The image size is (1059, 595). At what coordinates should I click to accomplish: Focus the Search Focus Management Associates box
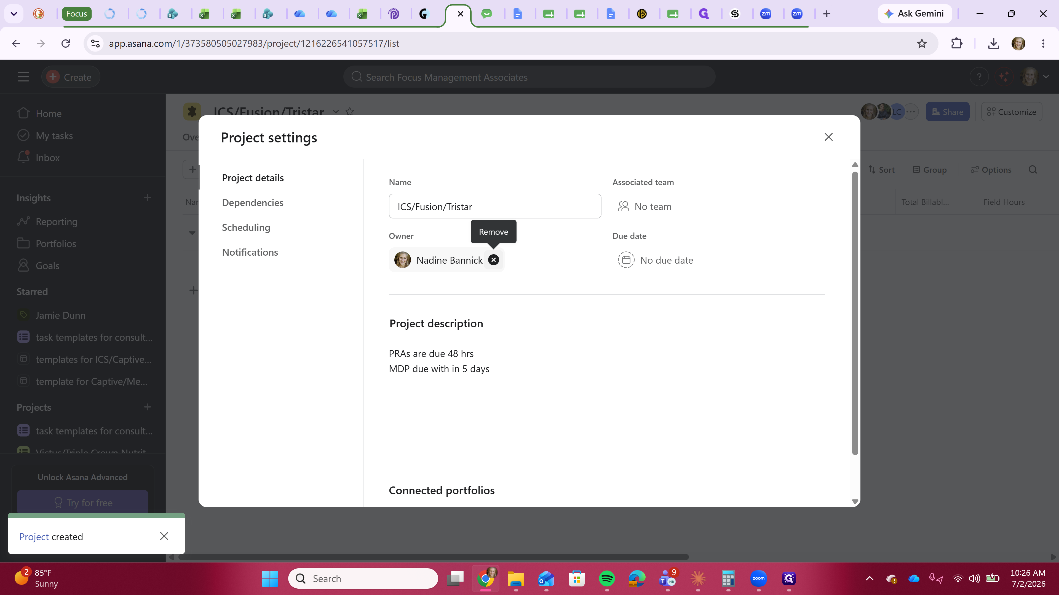click(529, 77)
